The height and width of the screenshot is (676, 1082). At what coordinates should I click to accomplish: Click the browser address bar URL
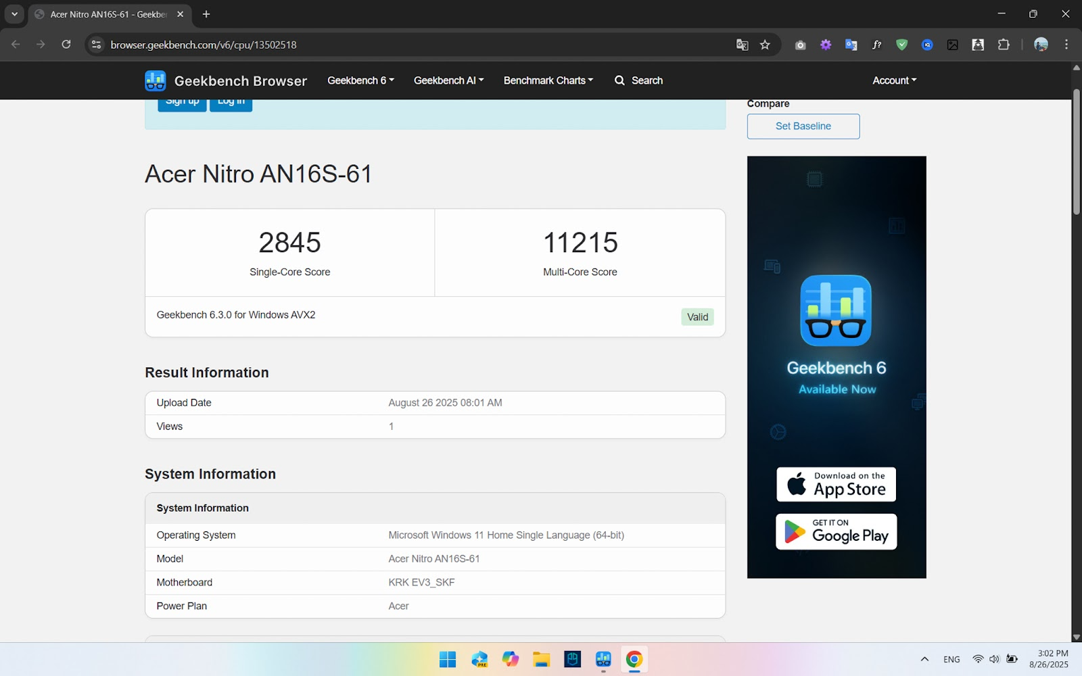tap(204, 45)
